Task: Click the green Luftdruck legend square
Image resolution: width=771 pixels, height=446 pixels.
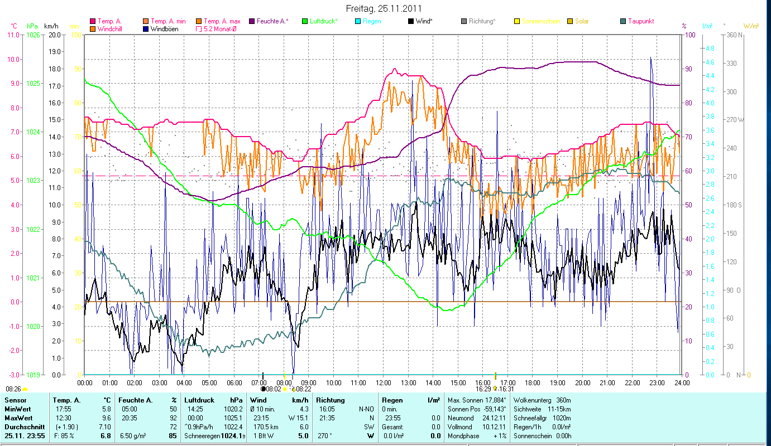Action: pyautogui.click(x=305, y=21)
